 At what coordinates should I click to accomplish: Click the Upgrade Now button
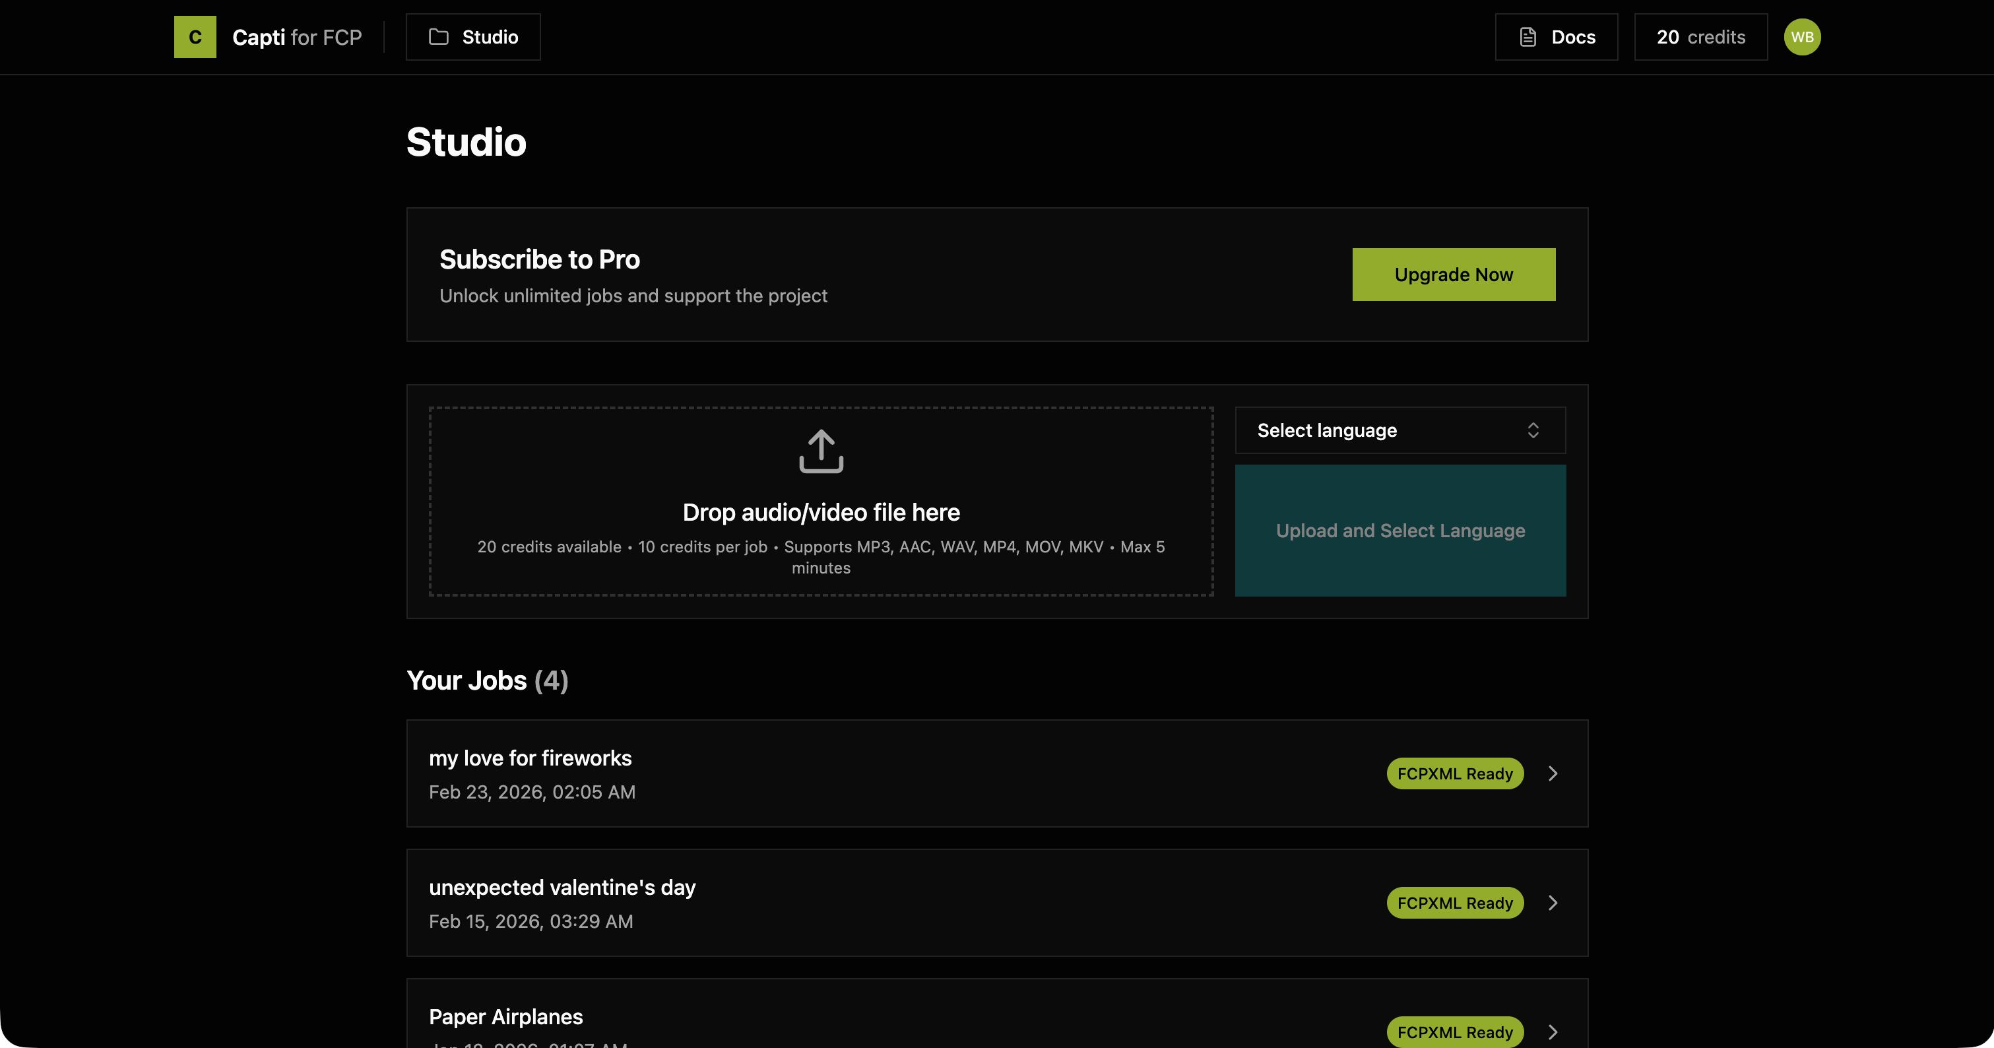1453,274
